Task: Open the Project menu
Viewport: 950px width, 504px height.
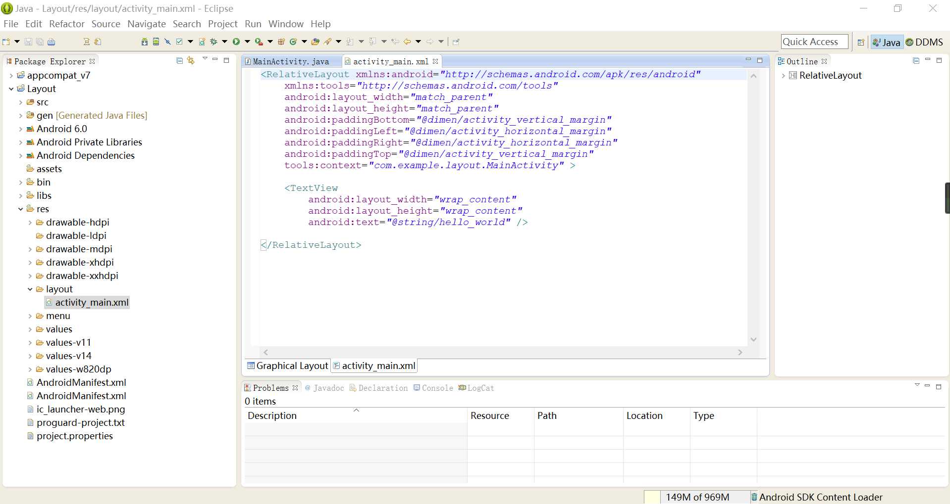Action: pos(222,24)
